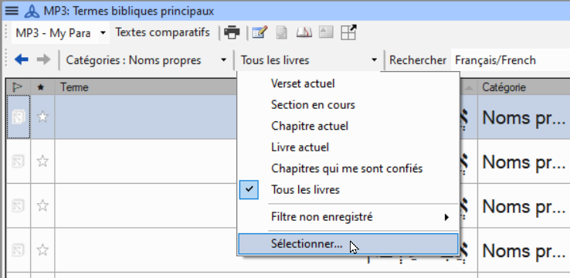
Task: Open the hamburger menu icon
Action: (x=12, y=11)
